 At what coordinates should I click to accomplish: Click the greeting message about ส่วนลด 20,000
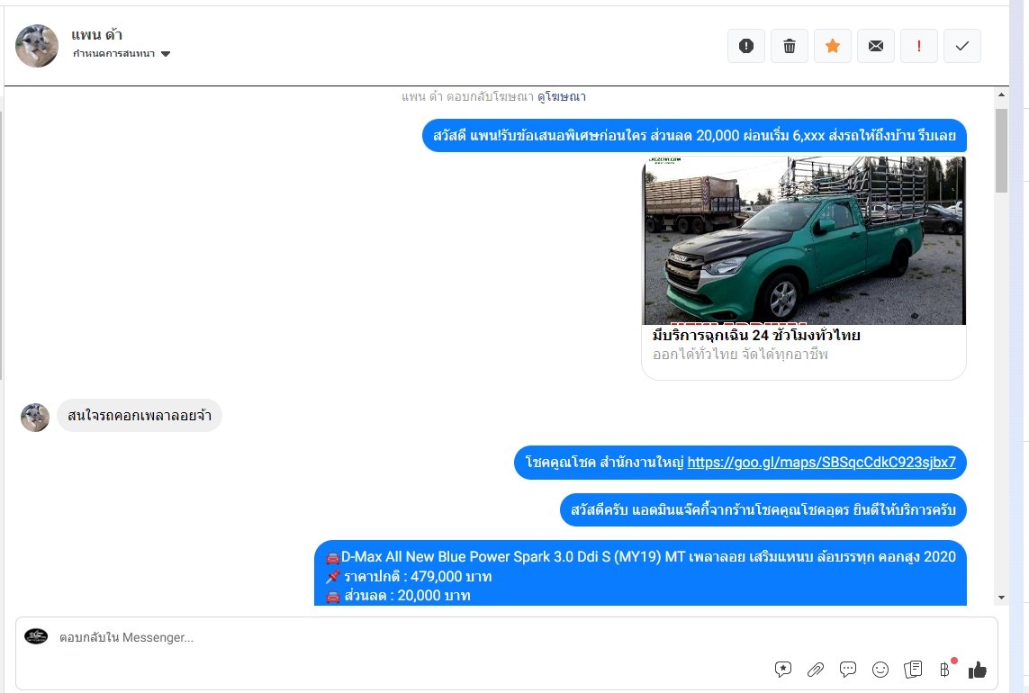pyautogui.click(x=694, y=135)
